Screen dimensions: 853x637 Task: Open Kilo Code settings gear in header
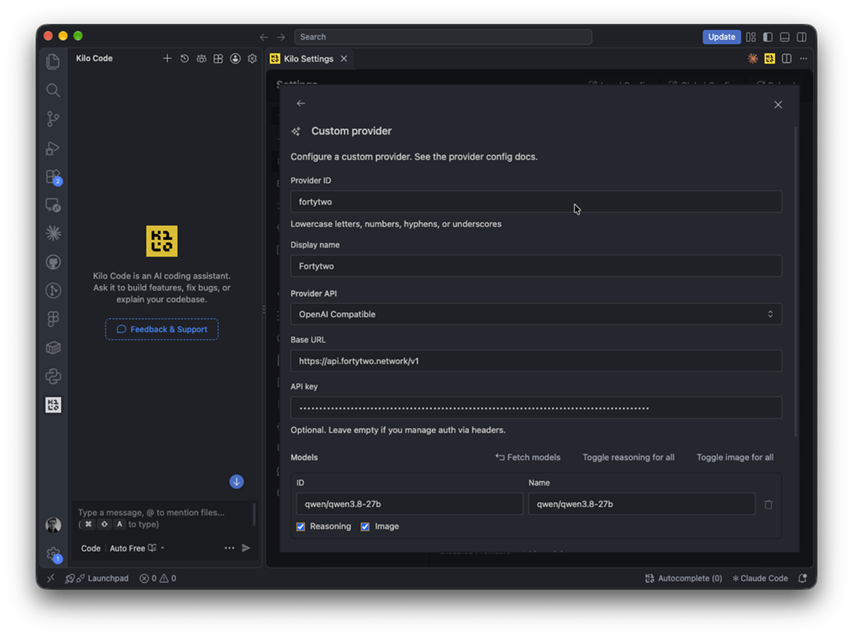tap(252, 58)
